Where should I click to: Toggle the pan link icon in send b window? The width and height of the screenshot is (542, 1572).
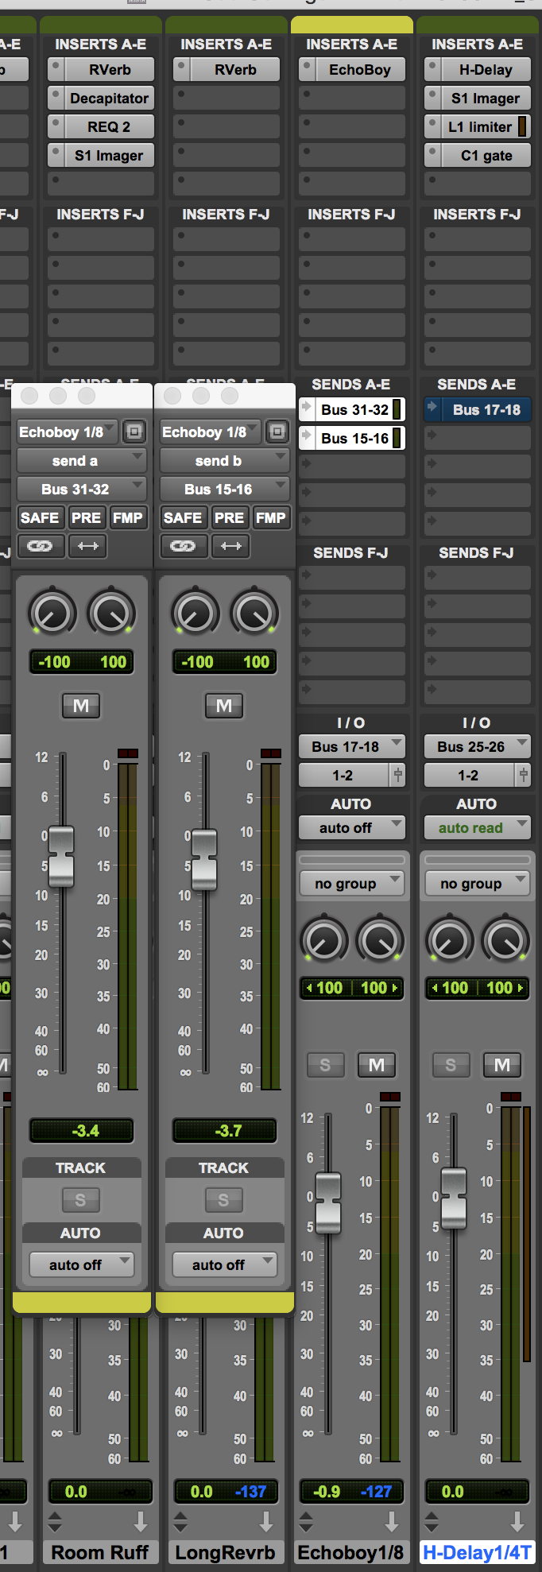click(183, 546)
